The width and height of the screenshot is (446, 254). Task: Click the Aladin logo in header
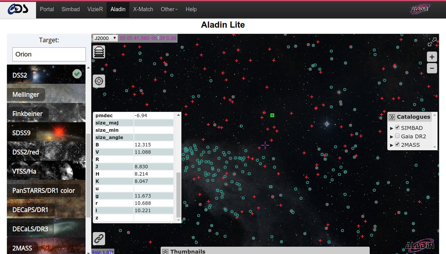(420, 9)
